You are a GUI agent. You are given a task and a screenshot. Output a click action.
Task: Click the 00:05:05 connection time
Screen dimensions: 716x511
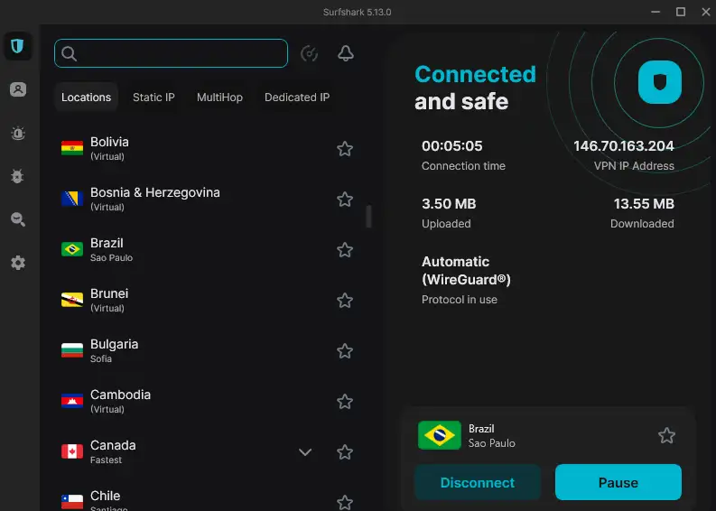tap(451, 145)
